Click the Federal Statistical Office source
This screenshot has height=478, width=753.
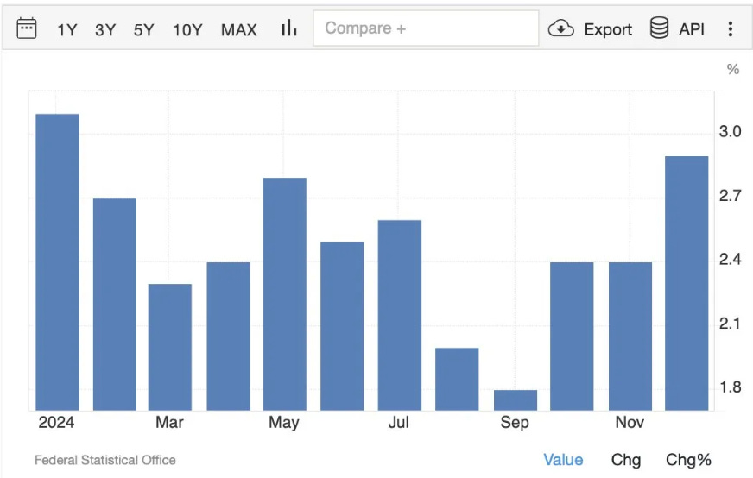(105, 460)
